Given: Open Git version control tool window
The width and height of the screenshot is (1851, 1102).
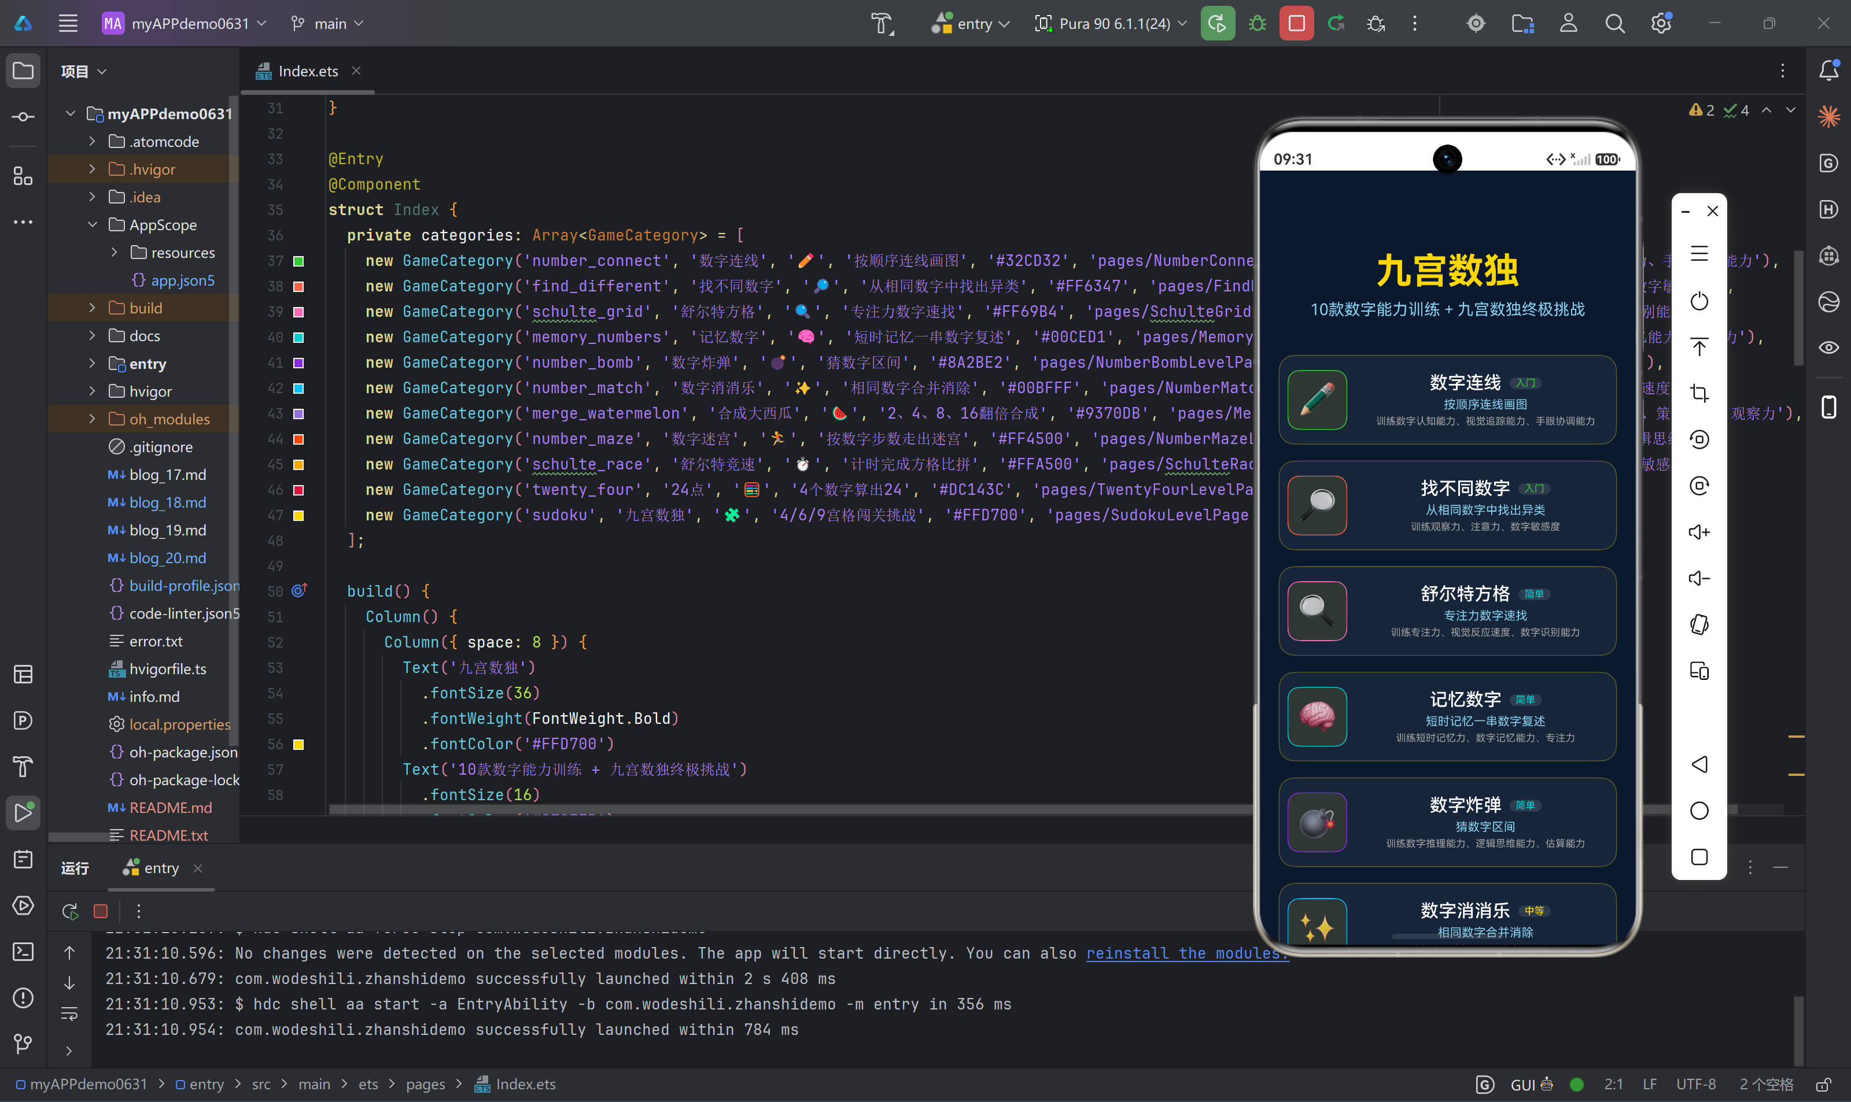Looking at the screenshot, I should click(x=23, y=1044).
